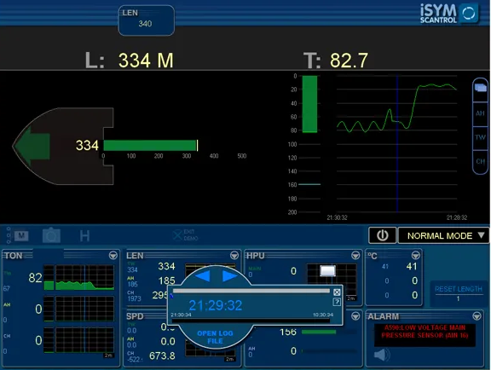The image size is (491, 370).
Task: Expand the LEN panel menu
Action: click(234, 256)
